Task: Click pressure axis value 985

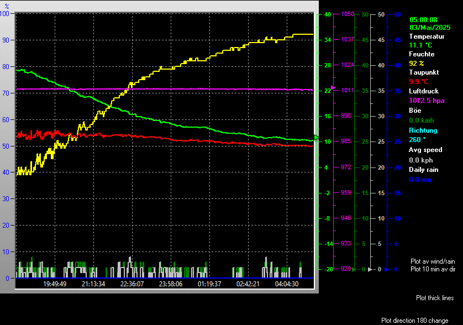Action: click(x=346, y=141)
